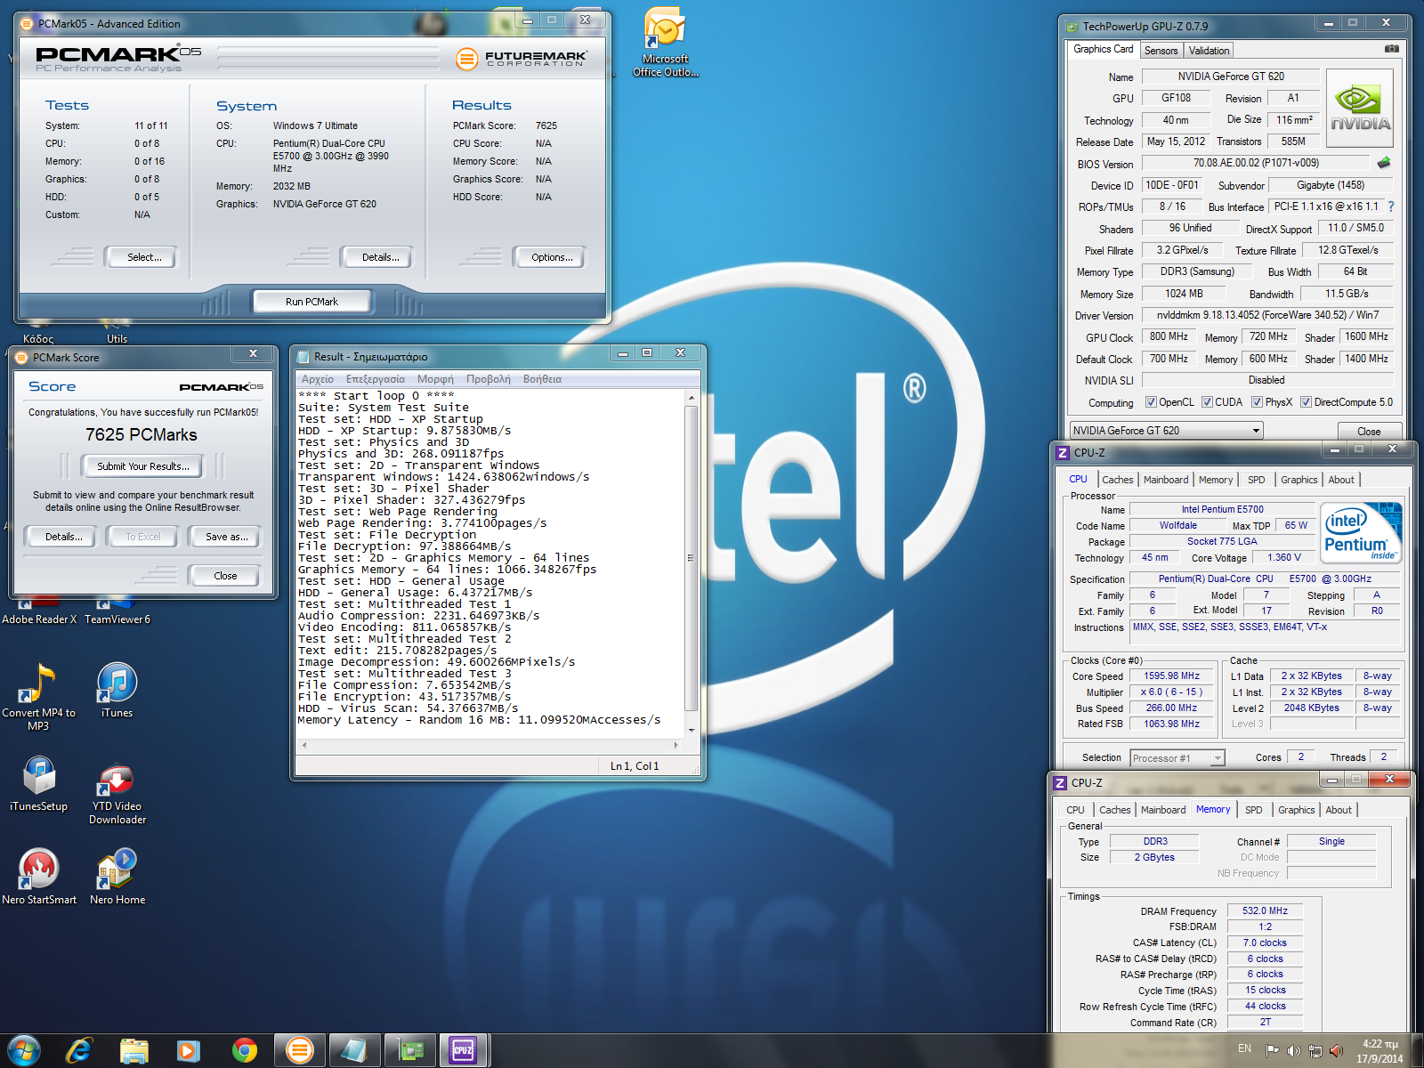The height and width of the screenshot is (1068, 1424).
Task: Launch Internet Explorer from the taskbar
Action: point(78,1051)
